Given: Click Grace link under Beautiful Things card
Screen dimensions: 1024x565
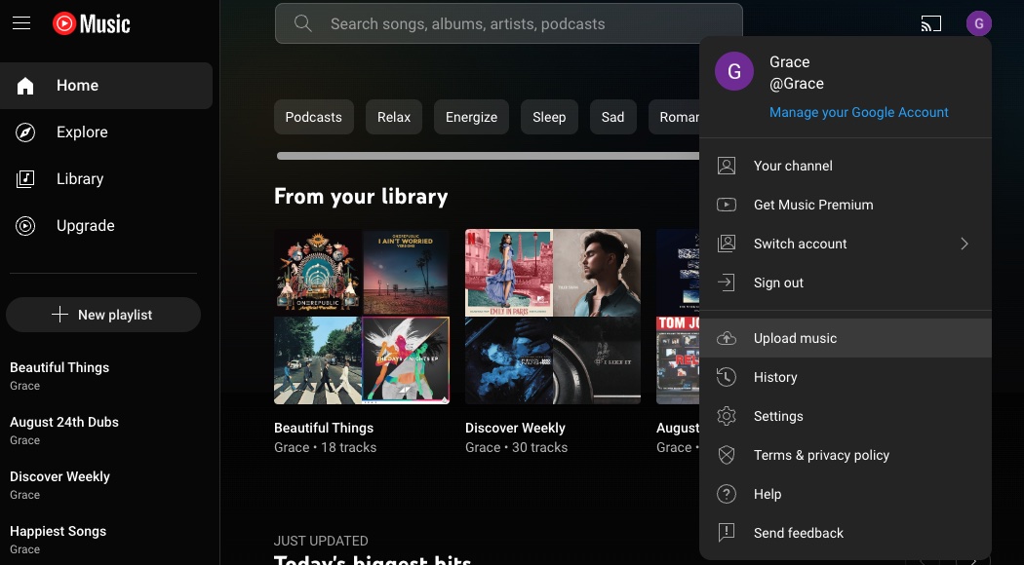Looking at the screenshot, I should coord(292,447).
